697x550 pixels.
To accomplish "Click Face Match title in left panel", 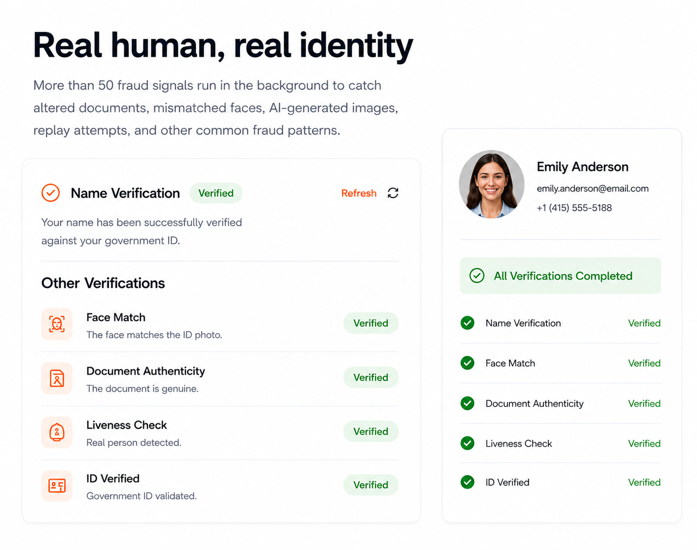I will point(116,317).
